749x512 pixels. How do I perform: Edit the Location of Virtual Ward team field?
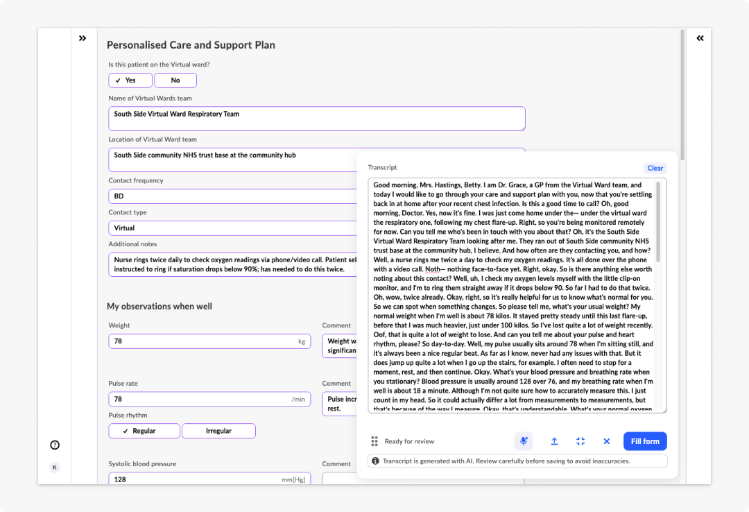232,160
